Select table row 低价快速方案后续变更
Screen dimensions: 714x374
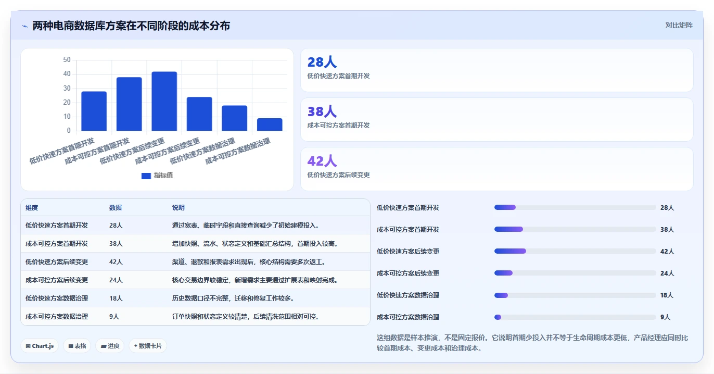195,262
